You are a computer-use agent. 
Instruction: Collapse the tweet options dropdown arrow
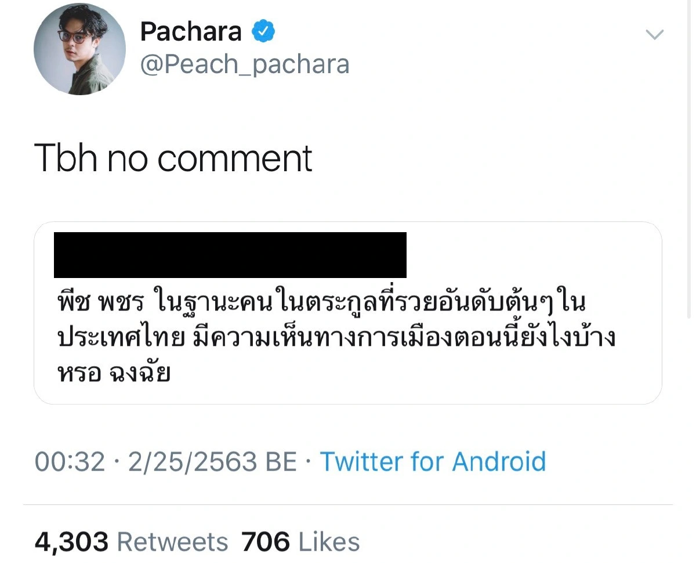654,34
